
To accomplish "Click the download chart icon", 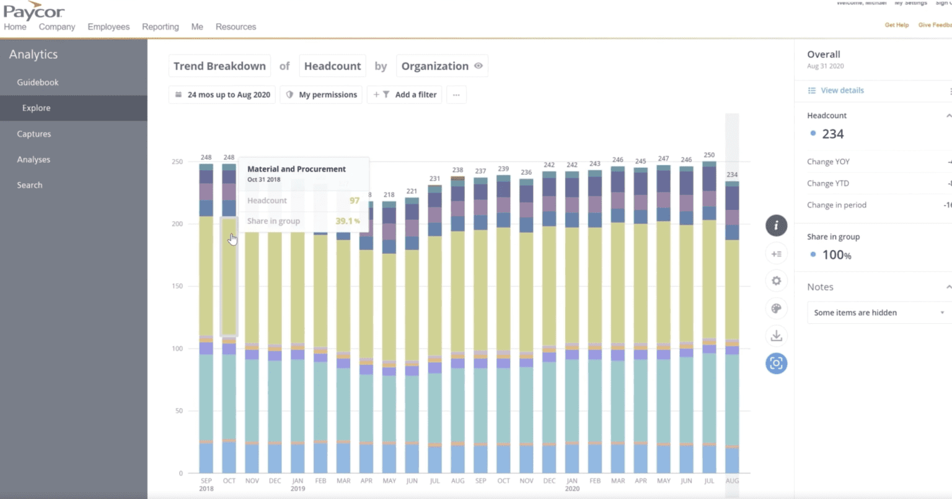I will [776, 336].
